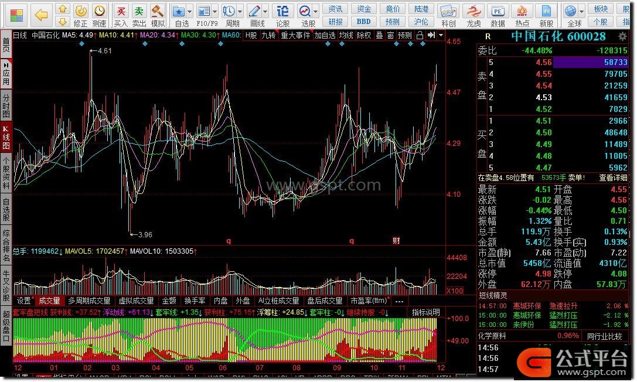This screenshot has width=637, height=382.
Task: Switch to the 换手率 turnover tab
Action: (195, 301)
